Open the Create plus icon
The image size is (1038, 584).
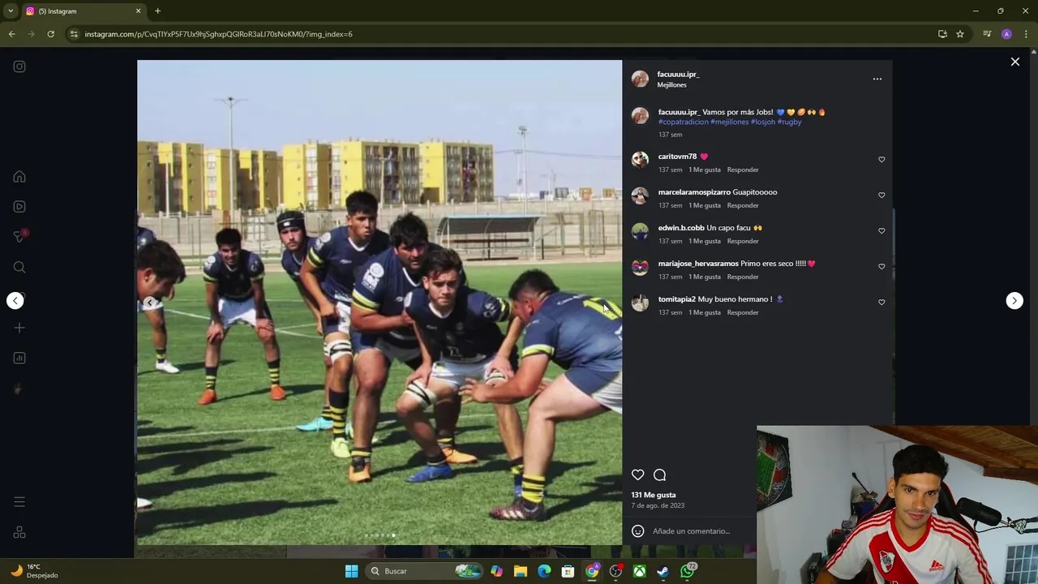19,328
